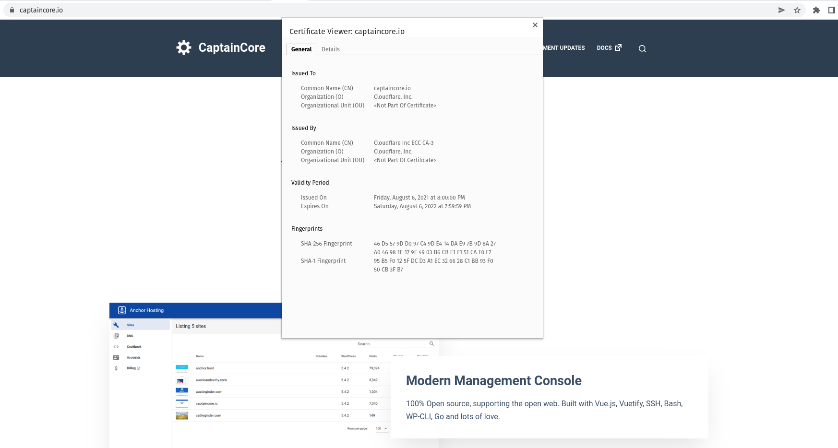Viewport: 838px width, 448px height.
Task: Close the Certificate Viewer dialog
Action: point(535,25)
